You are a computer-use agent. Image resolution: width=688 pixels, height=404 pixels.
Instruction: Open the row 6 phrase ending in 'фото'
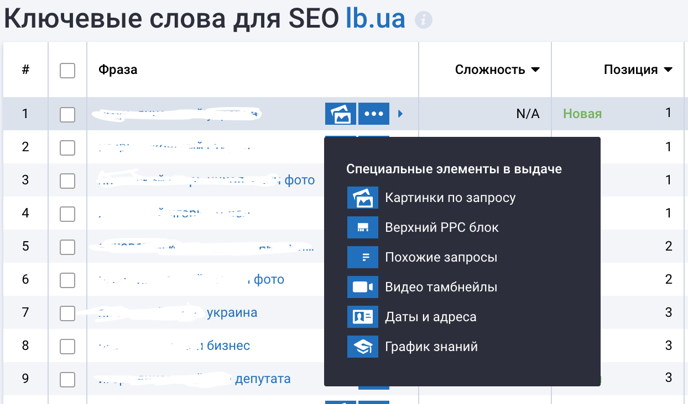pos(191,279)
